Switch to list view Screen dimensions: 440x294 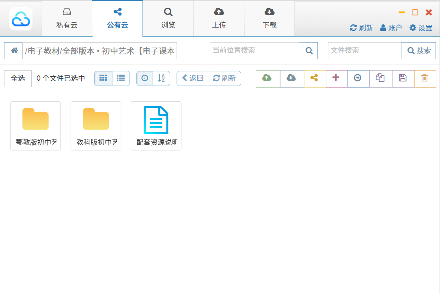pyautogui.click(x=121, y=78)
